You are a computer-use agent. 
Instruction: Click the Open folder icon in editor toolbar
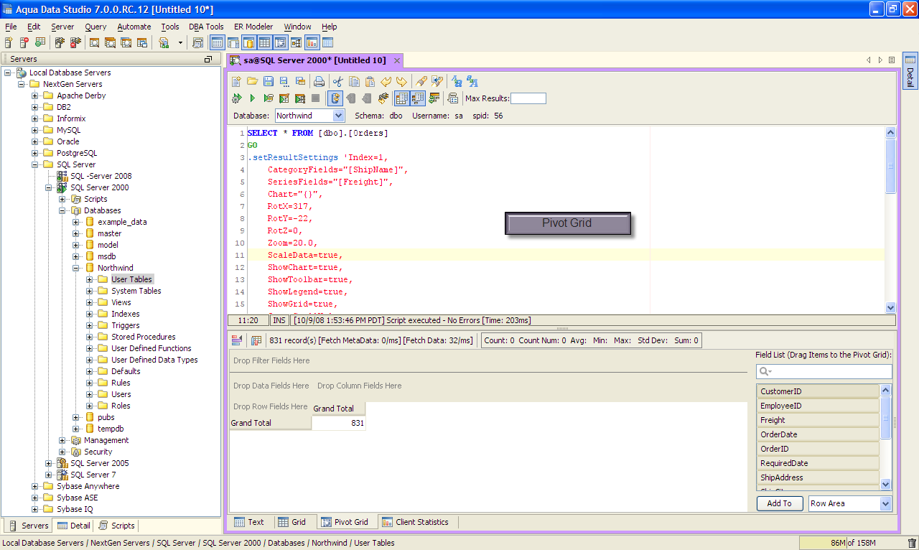pos(252,81)
